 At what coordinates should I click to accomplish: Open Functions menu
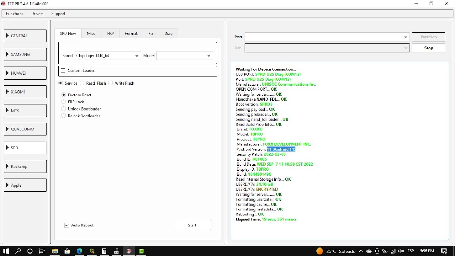tap(15, 14)
